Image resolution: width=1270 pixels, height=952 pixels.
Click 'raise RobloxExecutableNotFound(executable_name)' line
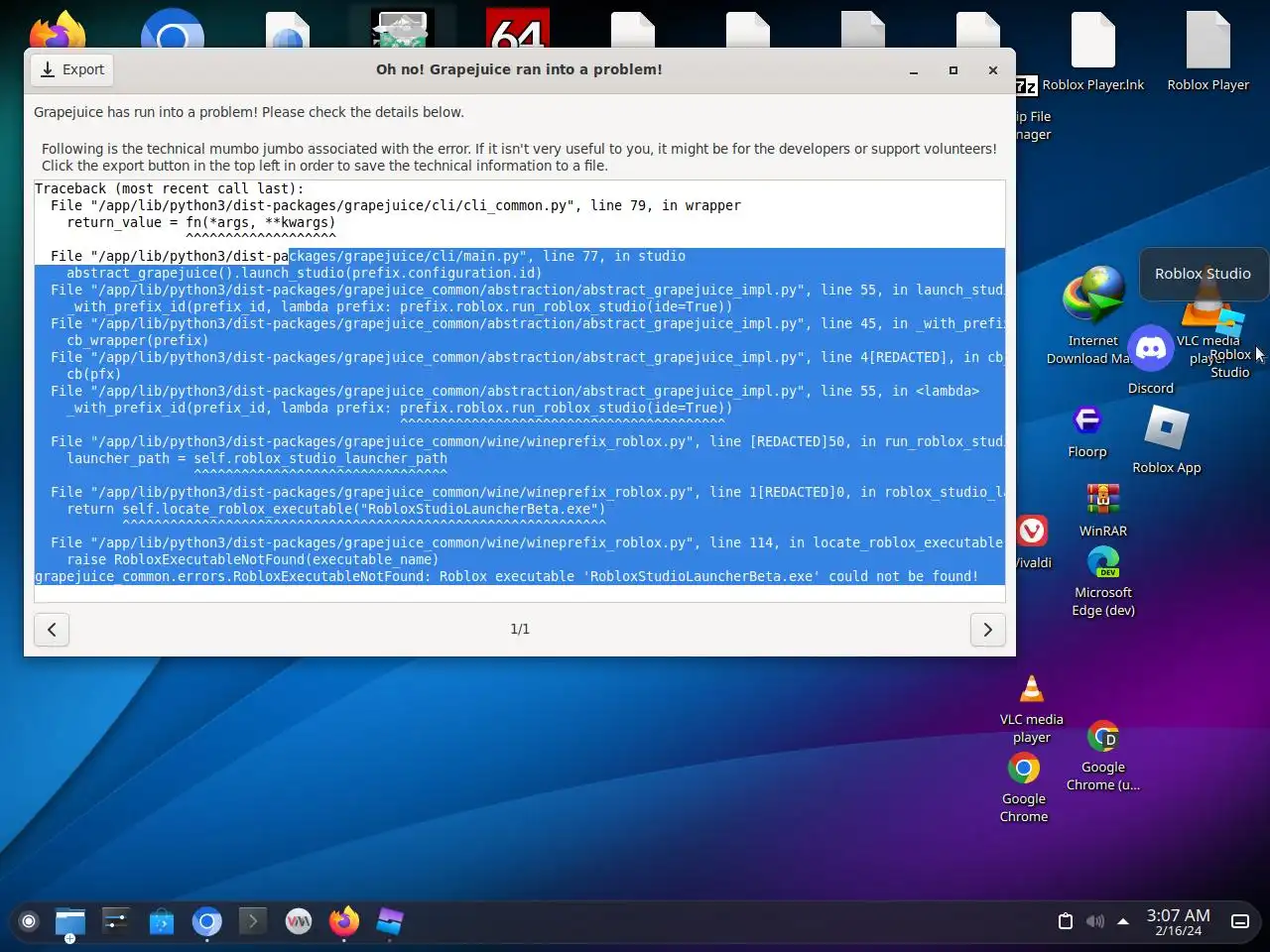[x=253, y=559]
